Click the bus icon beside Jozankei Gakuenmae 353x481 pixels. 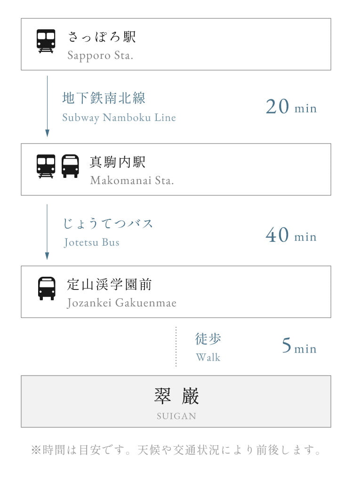[47, 289]
